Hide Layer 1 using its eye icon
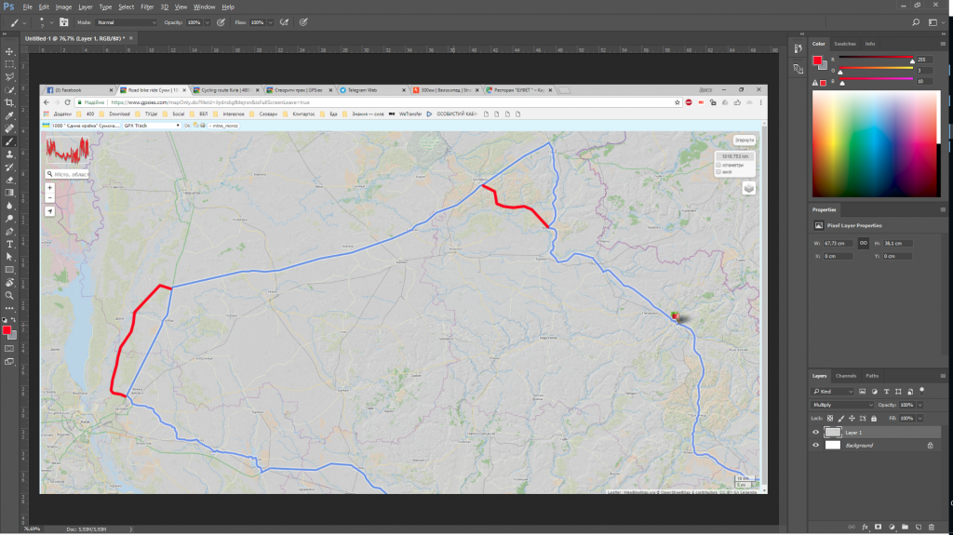Image resolution: width=953 pixels, height=535 pixels. 816,433
